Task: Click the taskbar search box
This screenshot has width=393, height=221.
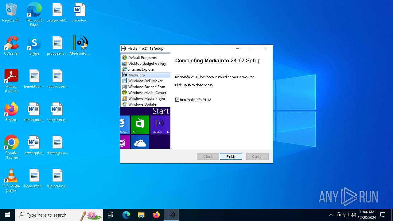Action: (x=59, y=215)
